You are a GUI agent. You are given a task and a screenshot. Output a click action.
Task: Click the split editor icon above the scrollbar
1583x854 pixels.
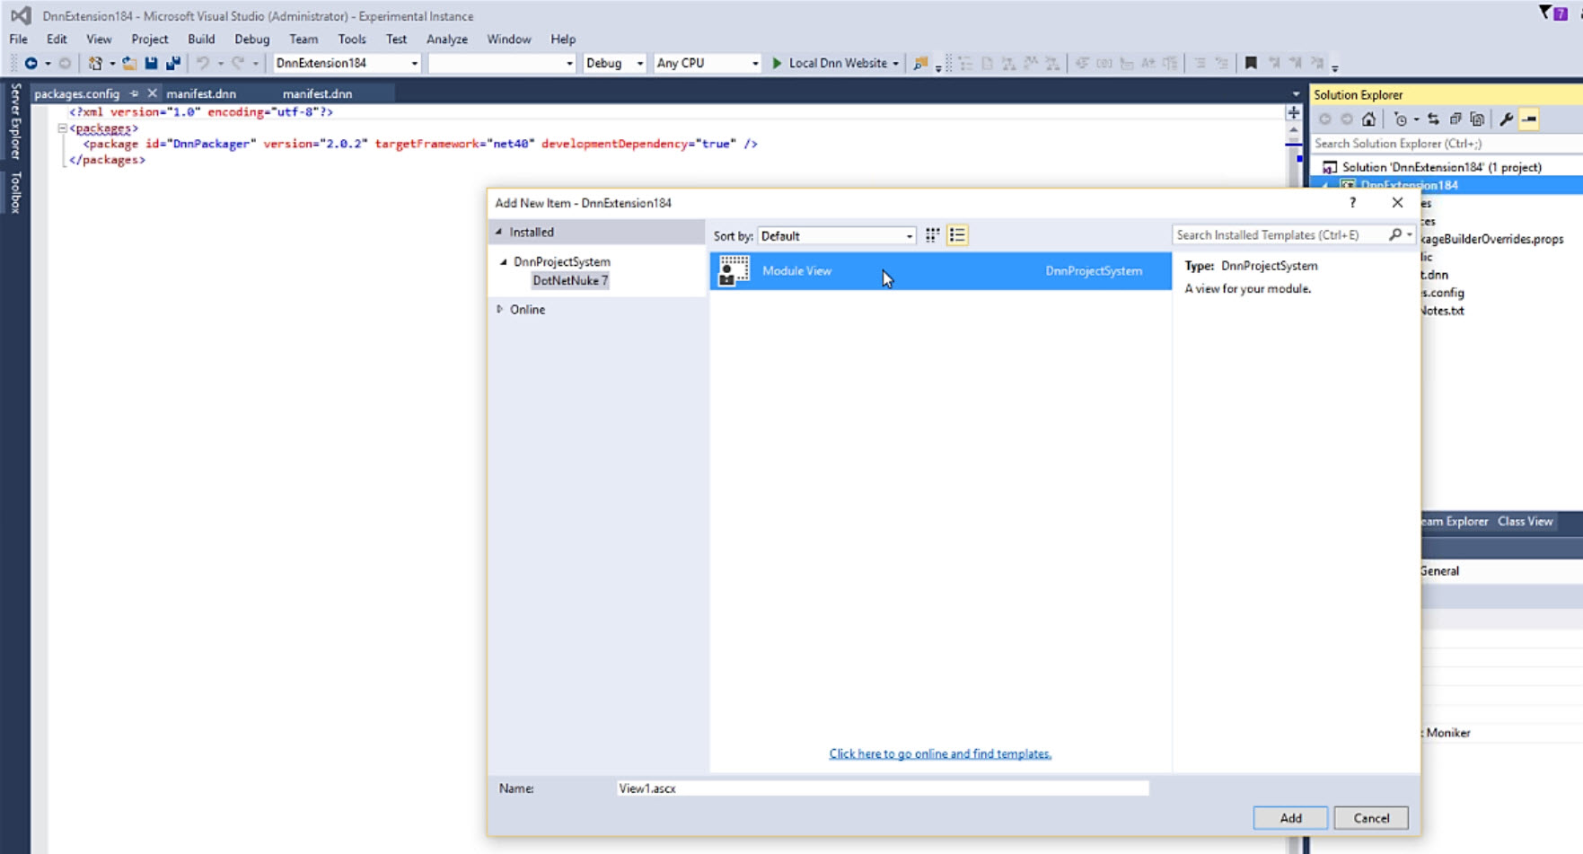(x=1294, y=113)
